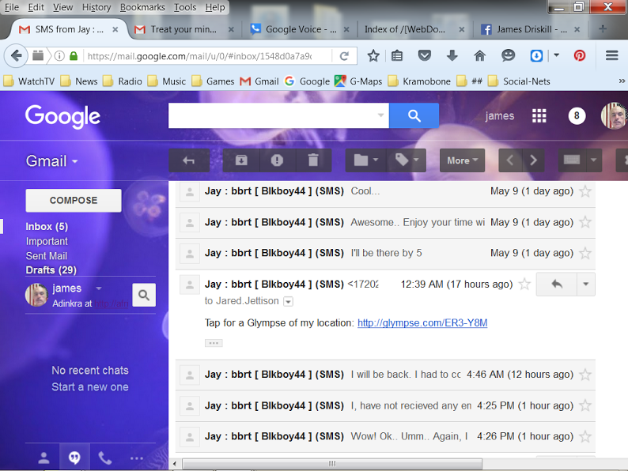Expand the input tools dropdown arrow
Screen dimensions: 628x471
594,160
